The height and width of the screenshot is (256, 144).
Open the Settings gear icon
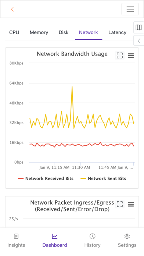pyautogui.click(x=127, y=236)
